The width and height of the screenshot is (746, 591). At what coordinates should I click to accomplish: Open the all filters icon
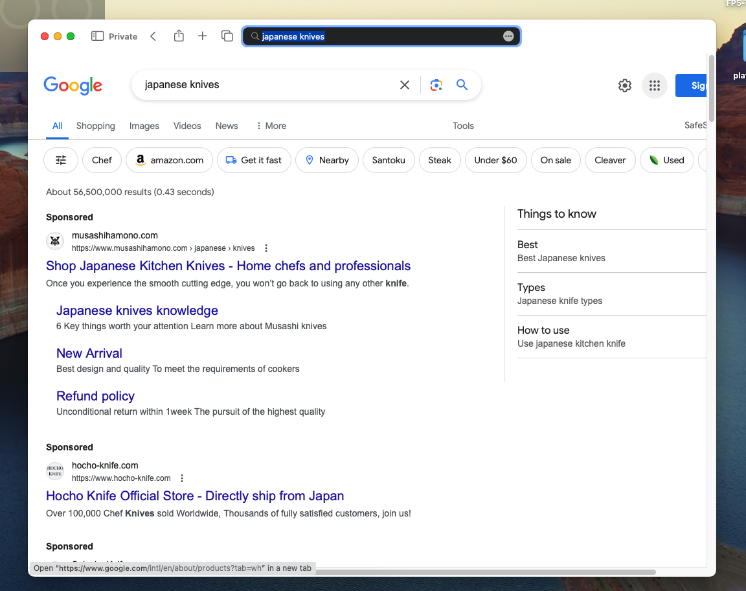60,160
